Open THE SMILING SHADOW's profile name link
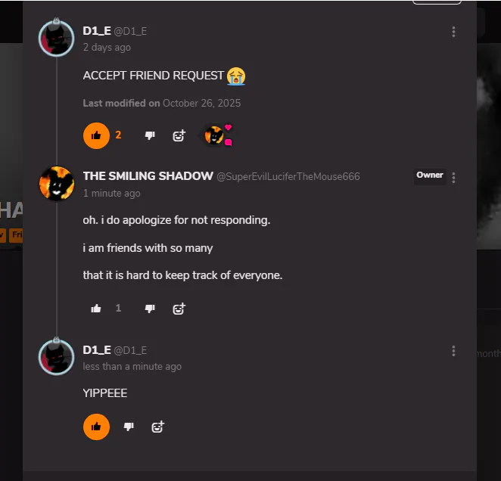The image size is (501, 481). (148, 176)
